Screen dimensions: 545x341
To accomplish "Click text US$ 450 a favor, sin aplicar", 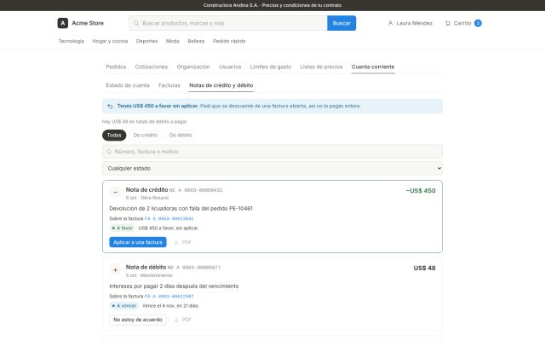I will [169, 228].
